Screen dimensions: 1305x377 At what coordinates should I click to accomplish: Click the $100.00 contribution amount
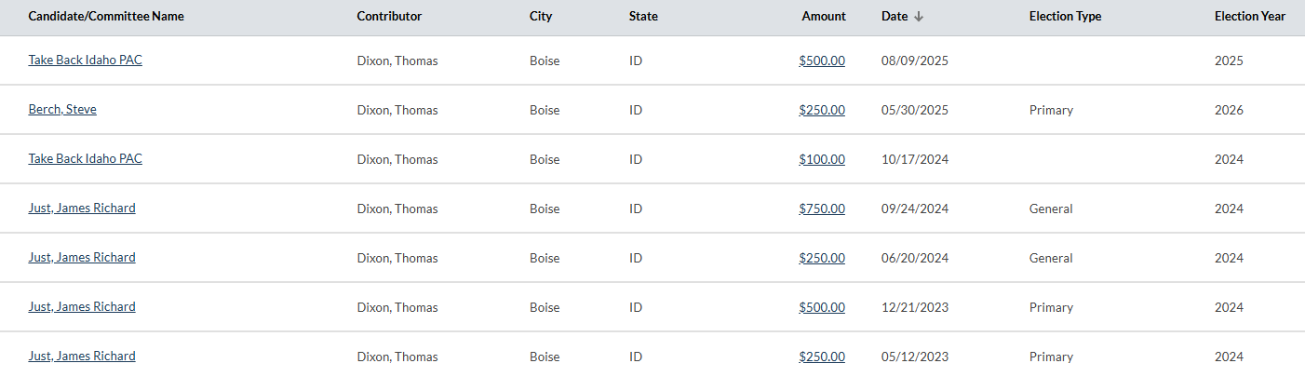822,160
